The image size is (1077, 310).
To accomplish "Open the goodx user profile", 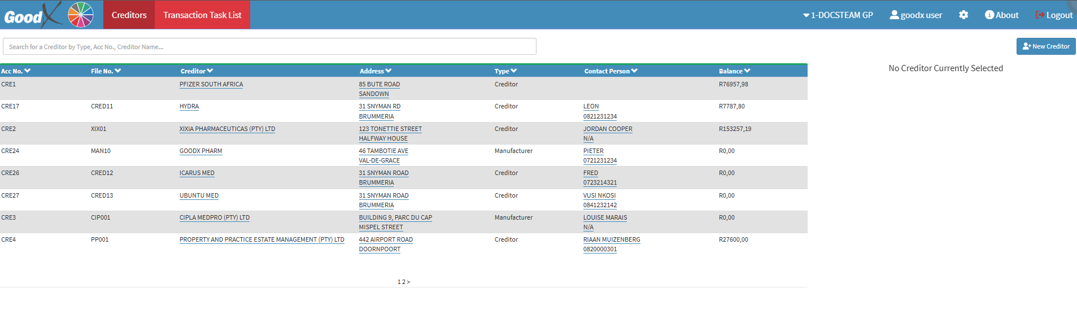I will click(x=915, y=15).
